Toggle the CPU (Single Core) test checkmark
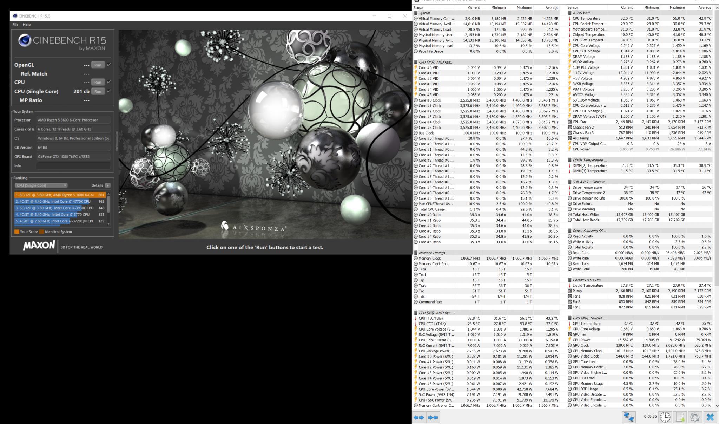The width and height of the screenshot is (719, 424). (x=109, y=91)
